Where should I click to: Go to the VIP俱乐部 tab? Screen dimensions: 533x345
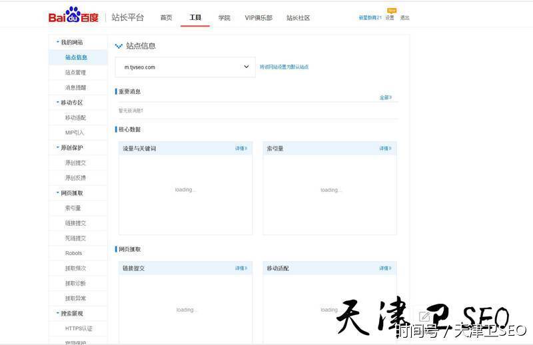[259, 18]
